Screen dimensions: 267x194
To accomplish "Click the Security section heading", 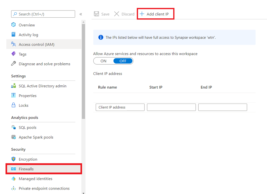I will coord(18,149).
